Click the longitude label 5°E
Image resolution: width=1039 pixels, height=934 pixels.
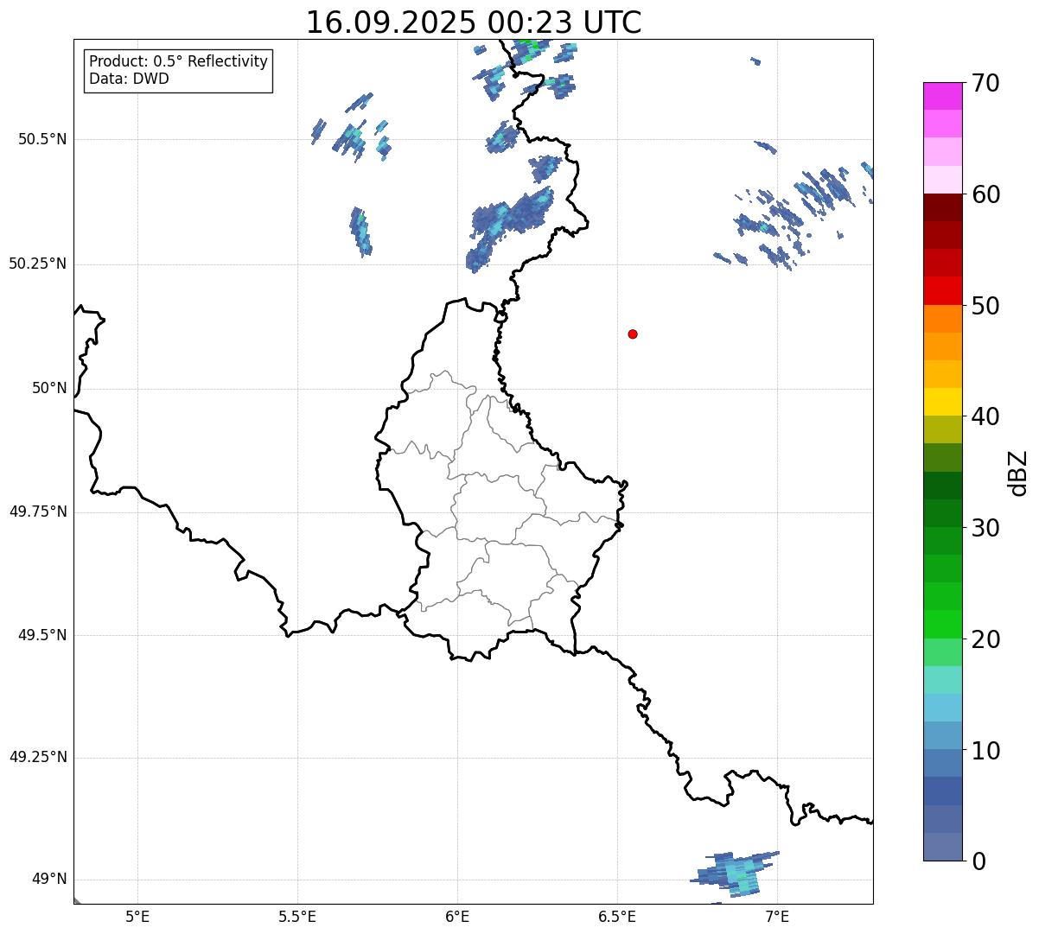click(x=137, y=916)
